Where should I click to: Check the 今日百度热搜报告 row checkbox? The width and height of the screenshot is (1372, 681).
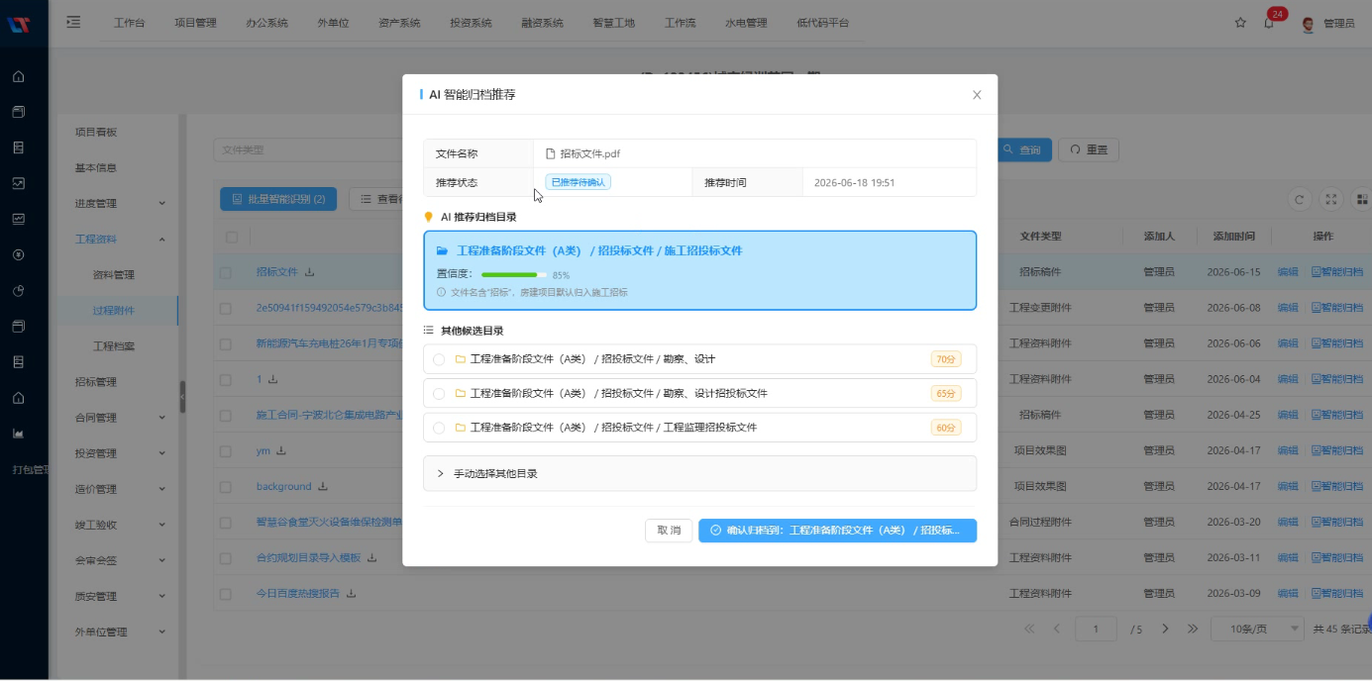[x=226, y=594]
